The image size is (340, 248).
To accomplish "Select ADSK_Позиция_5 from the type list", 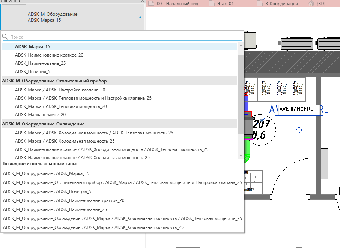I will point(32,72).
